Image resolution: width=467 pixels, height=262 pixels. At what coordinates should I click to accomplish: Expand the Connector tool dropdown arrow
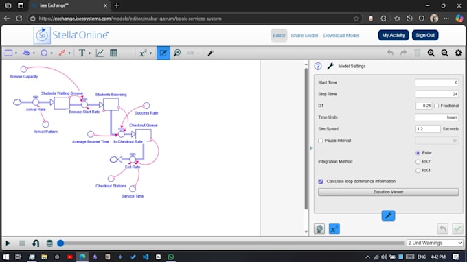tap(69, 53)
